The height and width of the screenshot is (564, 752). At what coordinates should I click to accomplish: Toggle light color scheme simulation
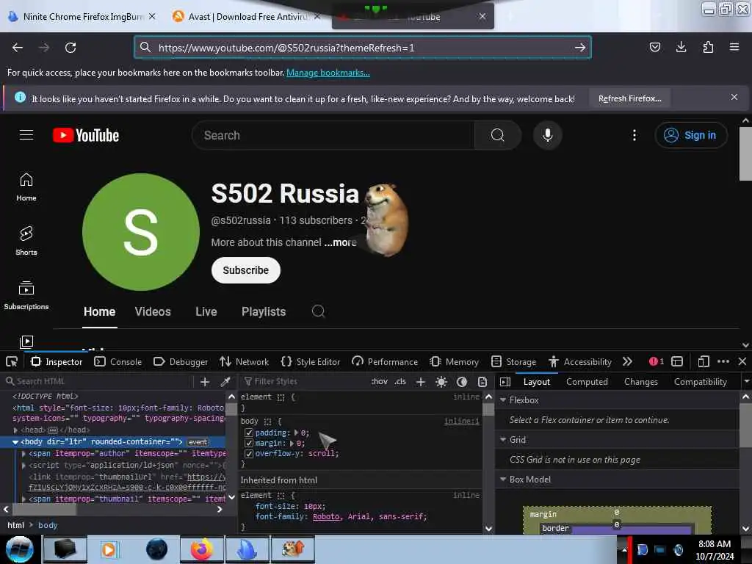(x=441, y=382)
